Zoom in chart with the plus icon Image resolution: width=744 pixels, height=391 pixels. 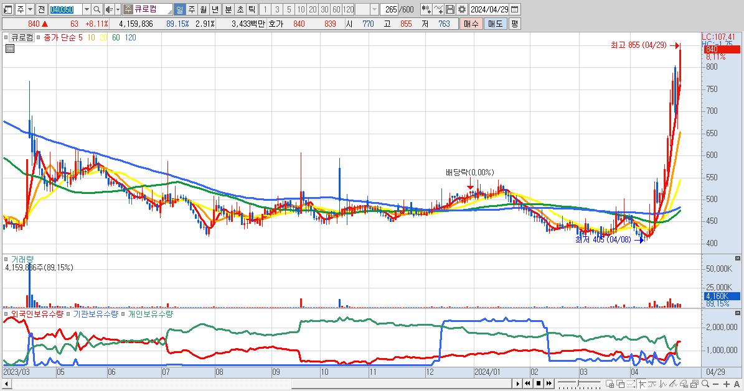point(727,384)
